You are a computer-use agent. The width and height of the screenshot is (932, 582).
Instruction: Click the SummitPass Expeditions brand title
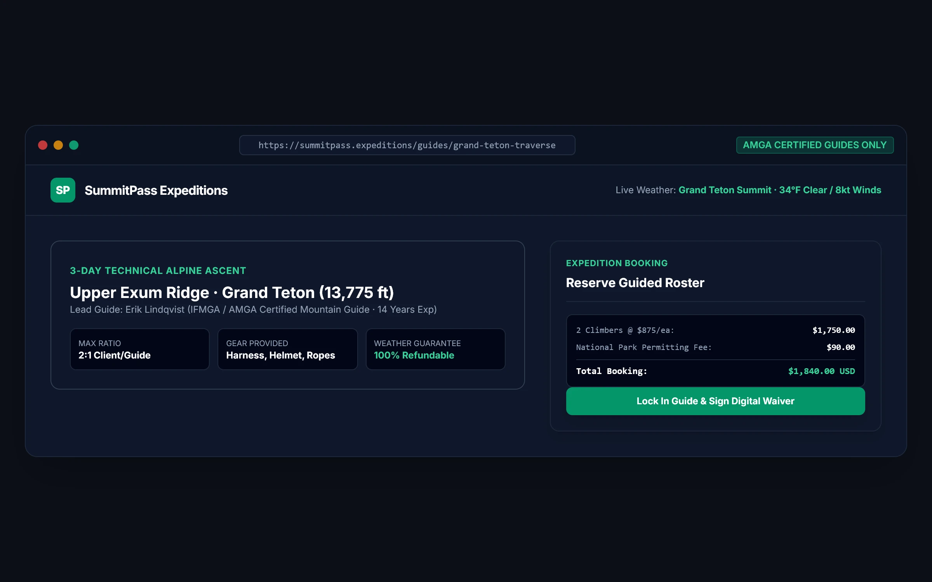click(x=156, y=191)
